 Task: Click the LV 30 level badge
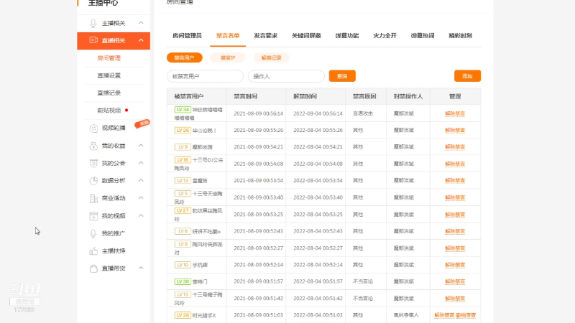[183, 281]
